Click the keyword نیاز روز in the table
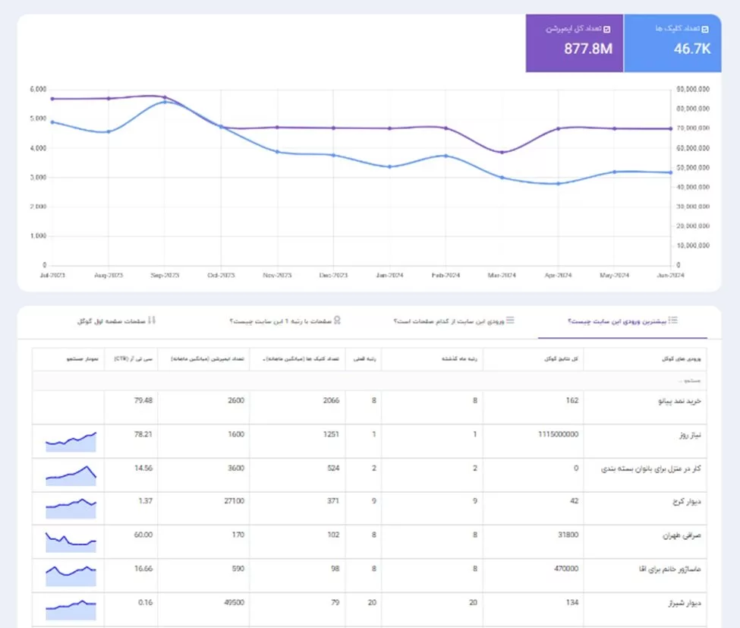The height and width of the screenshot is (628, 740). 690,435
